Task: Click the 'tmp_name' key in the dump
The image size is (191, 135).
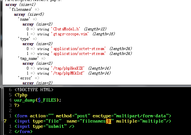Action: (x=28, y=59)
